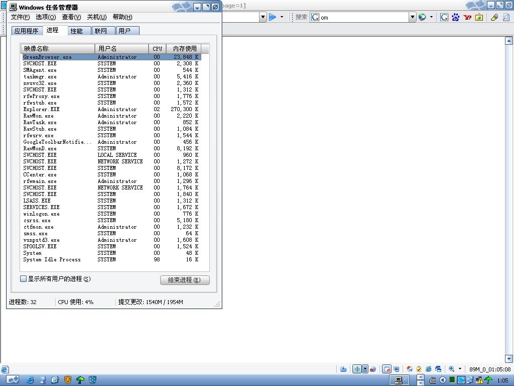Click the green umbrella quick launch icon
This screenshot has height=386, width=514.
click(x=80, y=380)
